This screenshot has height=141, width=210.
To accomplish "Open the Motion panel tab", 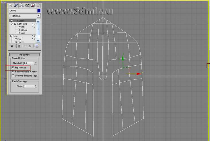I will [x=27, y=5].
